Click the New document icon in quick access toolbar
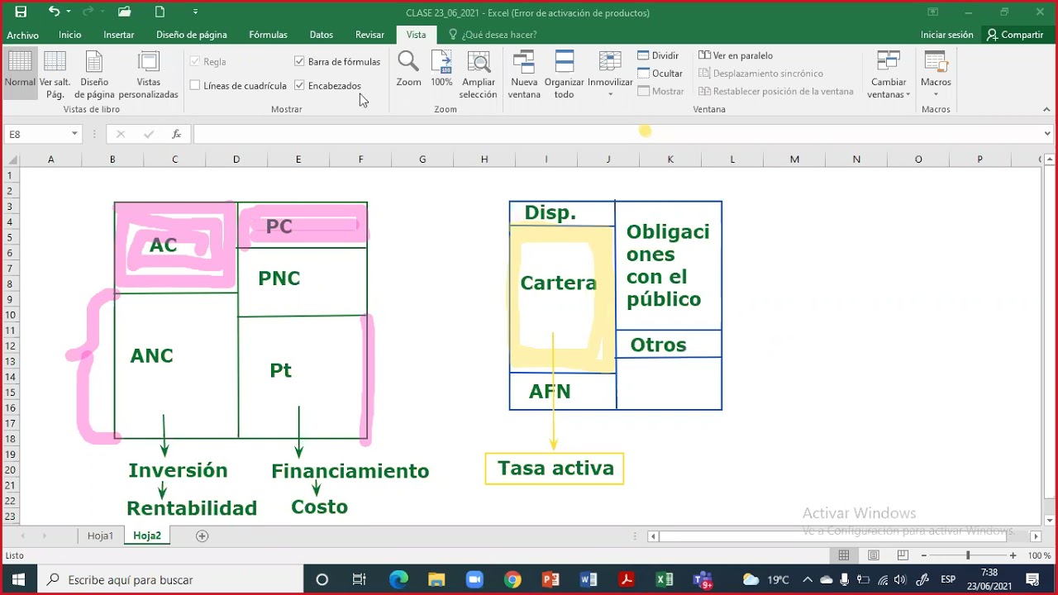 (160, 12)
